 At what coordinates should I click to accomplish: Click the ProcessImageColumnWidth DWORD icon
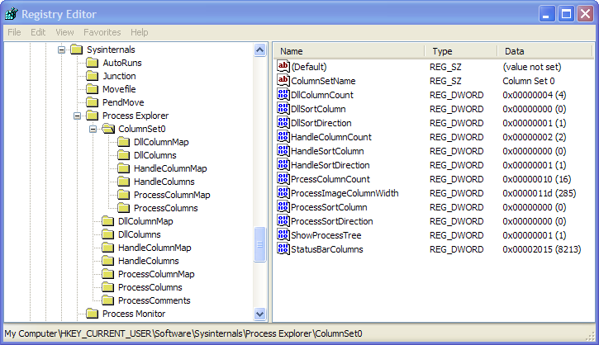click(283, 193)
